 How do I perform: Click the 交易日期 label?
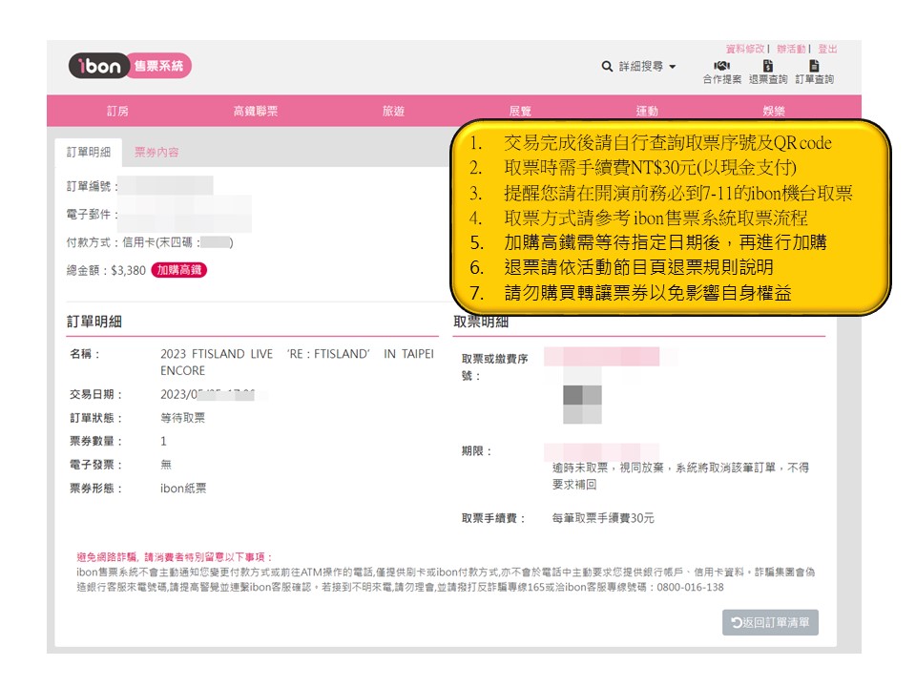coord(95,394)
